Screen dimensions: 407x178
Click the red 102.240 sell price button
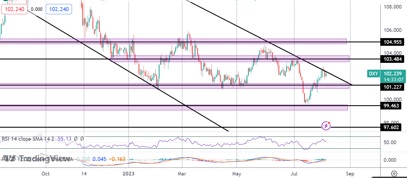click(x=15, y=9)
